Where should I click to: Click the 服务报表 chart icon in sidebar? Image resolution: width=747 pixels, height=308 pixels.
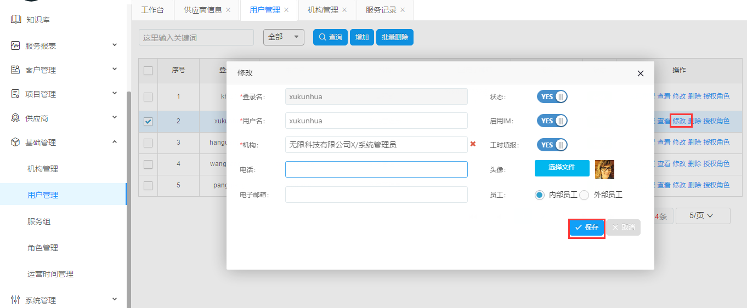[15, 46]
